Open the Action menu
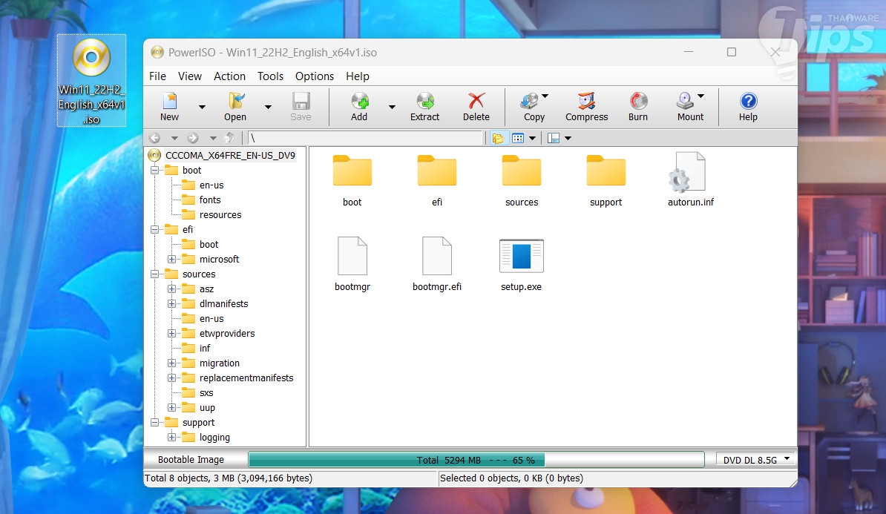Screen dimensions: 886x514 (x=229, y=76)
